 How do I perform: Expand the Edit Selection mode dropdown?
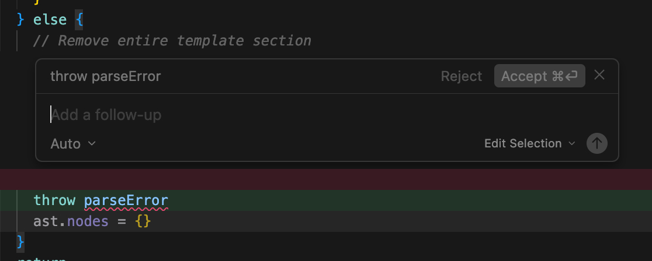pos(529,143)
